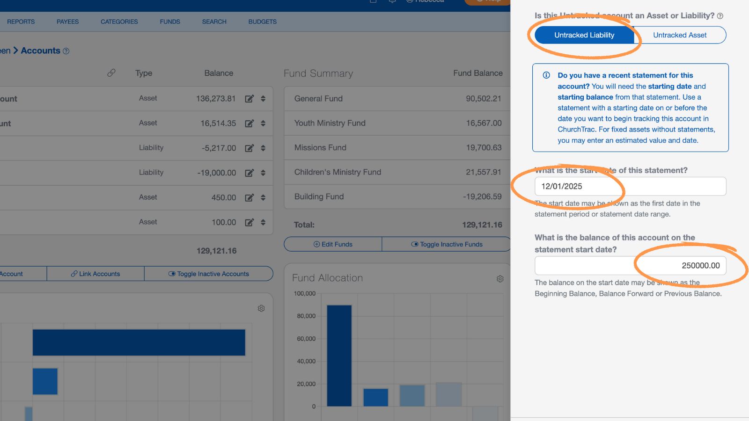Click the fund total 129,121.16 beside Total:
The image size is (749, 421).
click(482, 225)
